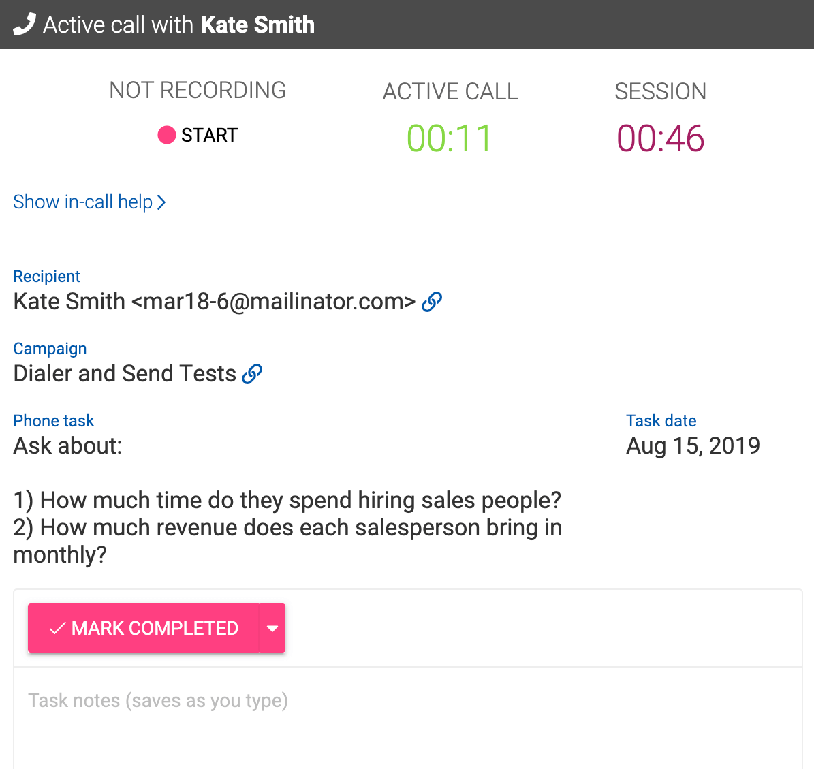This screenshot has height=769, width=814.
Task: Show in-call help link text
Action: [82, 202]
